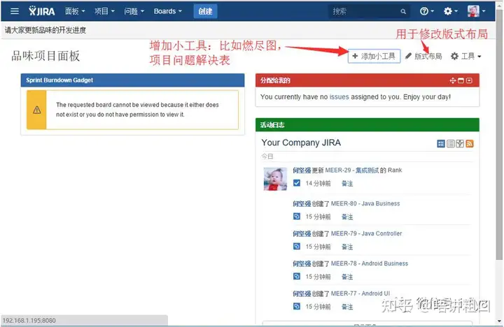Open the Boards dropdown menu

[x=168, y=11]
